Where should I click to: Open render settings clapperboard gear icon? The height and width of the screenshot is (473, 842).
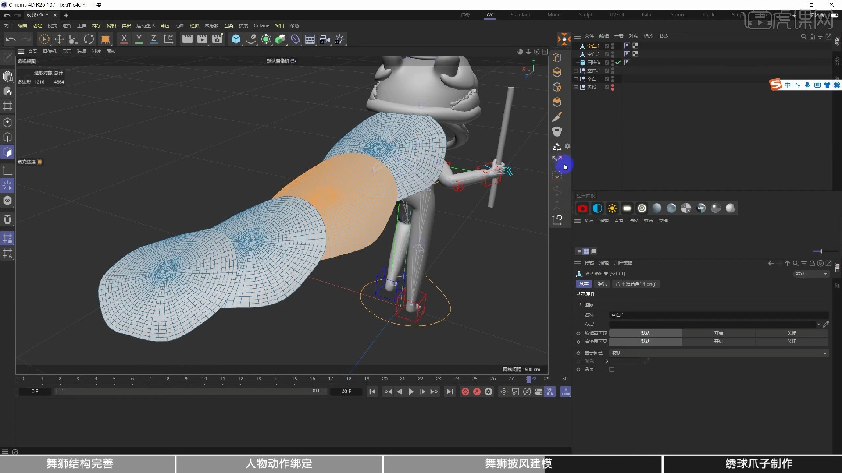(218, 39)
